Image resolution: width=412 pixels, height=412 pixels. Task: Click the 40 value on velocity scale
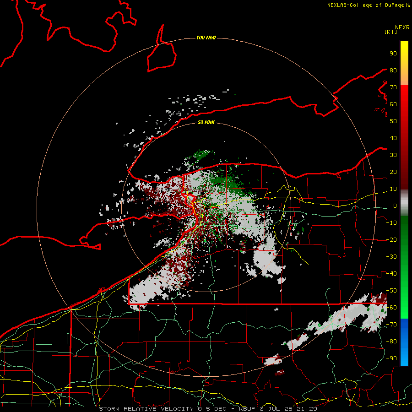393,138
